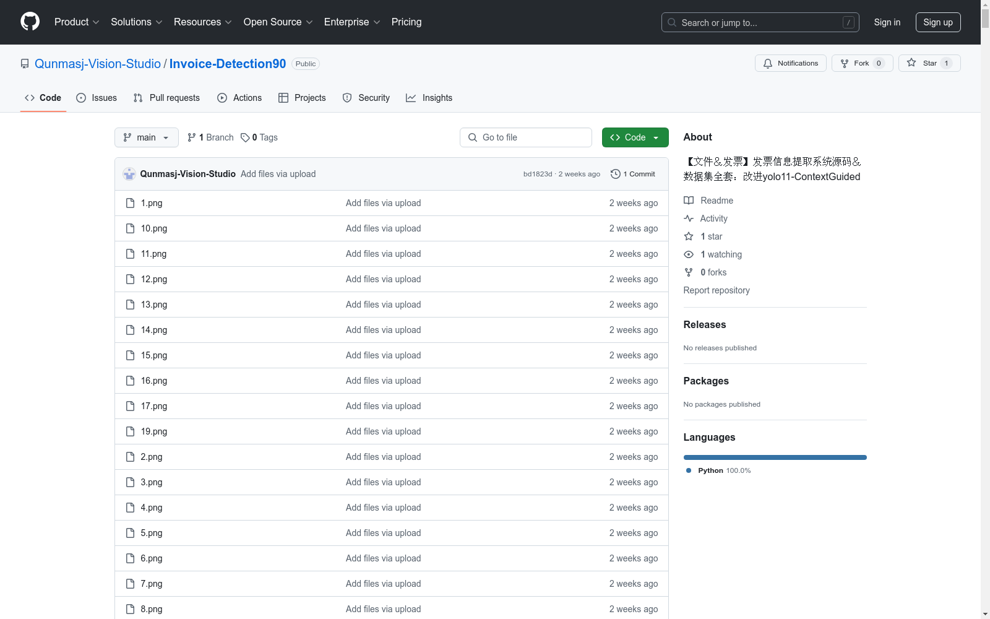
Task: Open the Insights tab
Action: pos(429,98)
